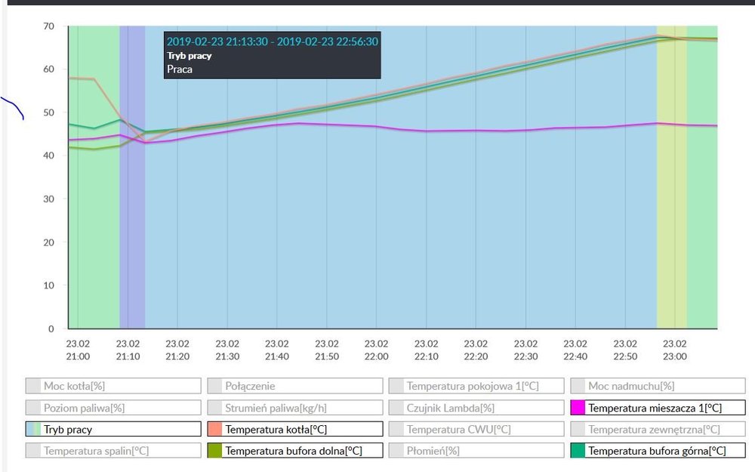
Task: Show the Poziom paliwa[%] series
Action: coord(113,408)
